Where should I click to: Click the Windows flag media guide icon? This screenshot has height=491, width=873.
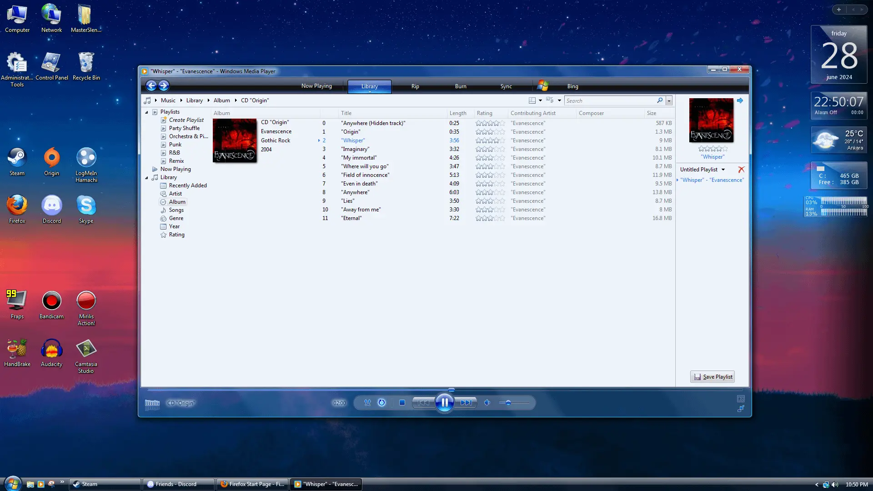(x=543, y=85)
